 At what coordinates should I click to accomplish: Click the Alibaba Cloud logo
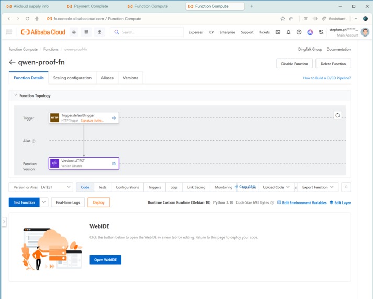pos(43,32)
